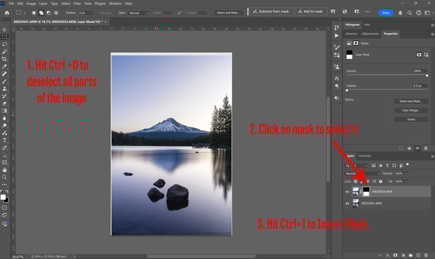Click the Invert mask button
This screenshot has height=259, width=435.
411,120
